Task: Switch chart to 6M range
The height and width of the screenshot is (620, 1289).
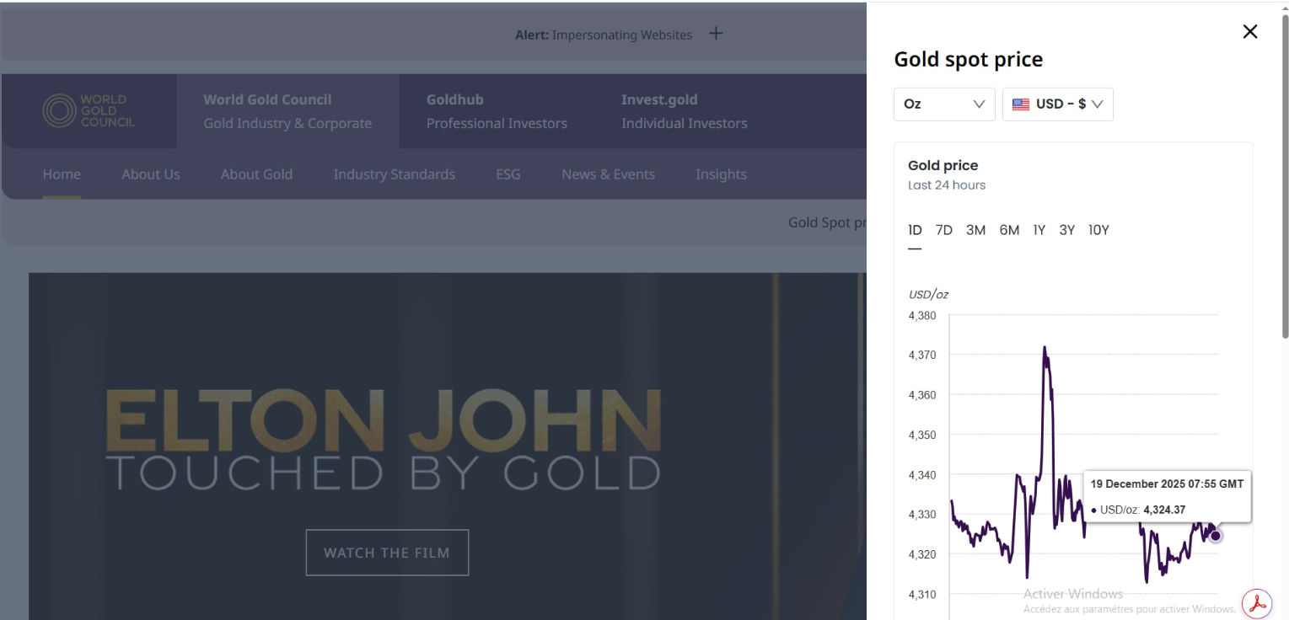Action: (x=1009, y=230)
